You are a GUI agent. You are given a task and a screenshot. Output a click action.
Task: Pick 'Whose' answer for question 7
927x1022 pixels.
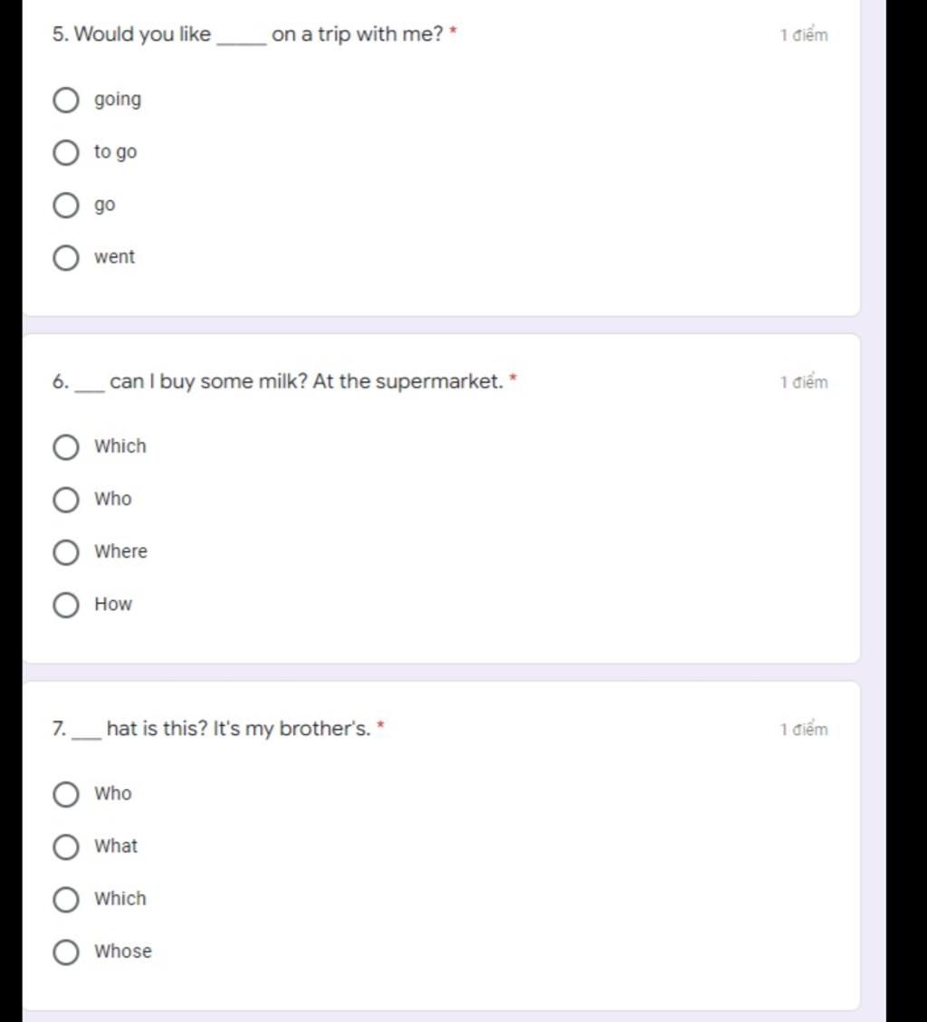pyautogui.click(x=66, y=952)
